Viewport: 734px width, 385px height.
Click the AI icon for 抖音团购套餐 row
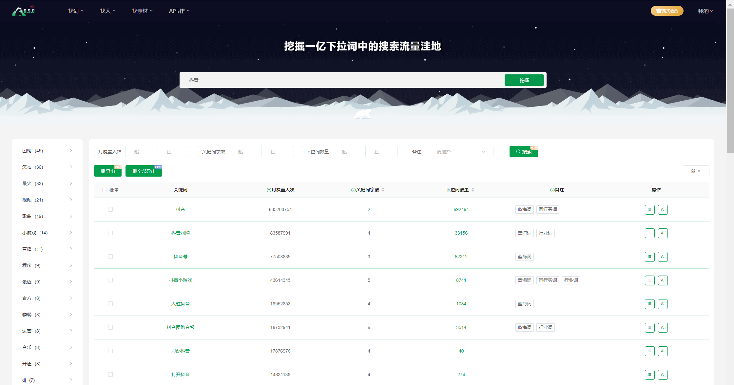point(663,327)
